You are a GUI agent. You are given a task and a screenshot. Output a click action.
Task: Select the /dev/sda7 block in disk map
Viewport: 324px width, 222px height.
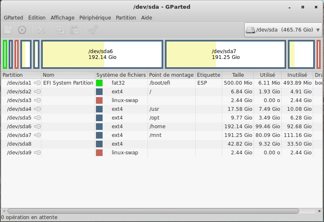coord(226,54)
